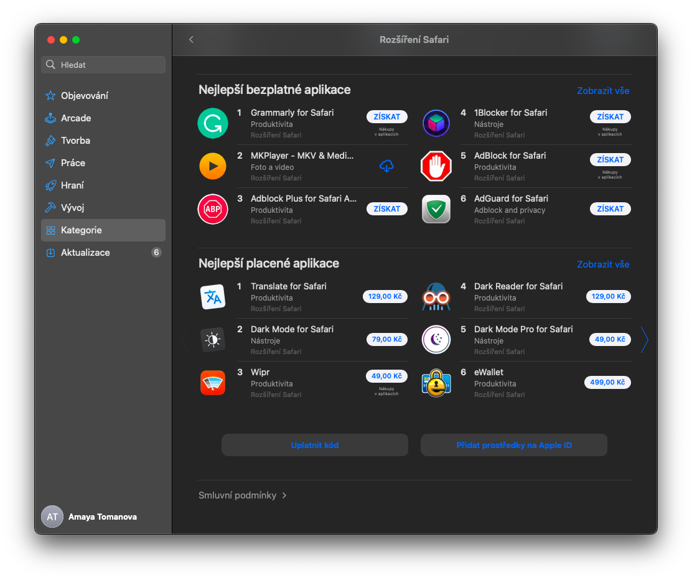Viewport: 692px width, 580px height.
Task: Buy Dark Reader for Safari for 129,00 Kč
Action: tap(608, 296)
